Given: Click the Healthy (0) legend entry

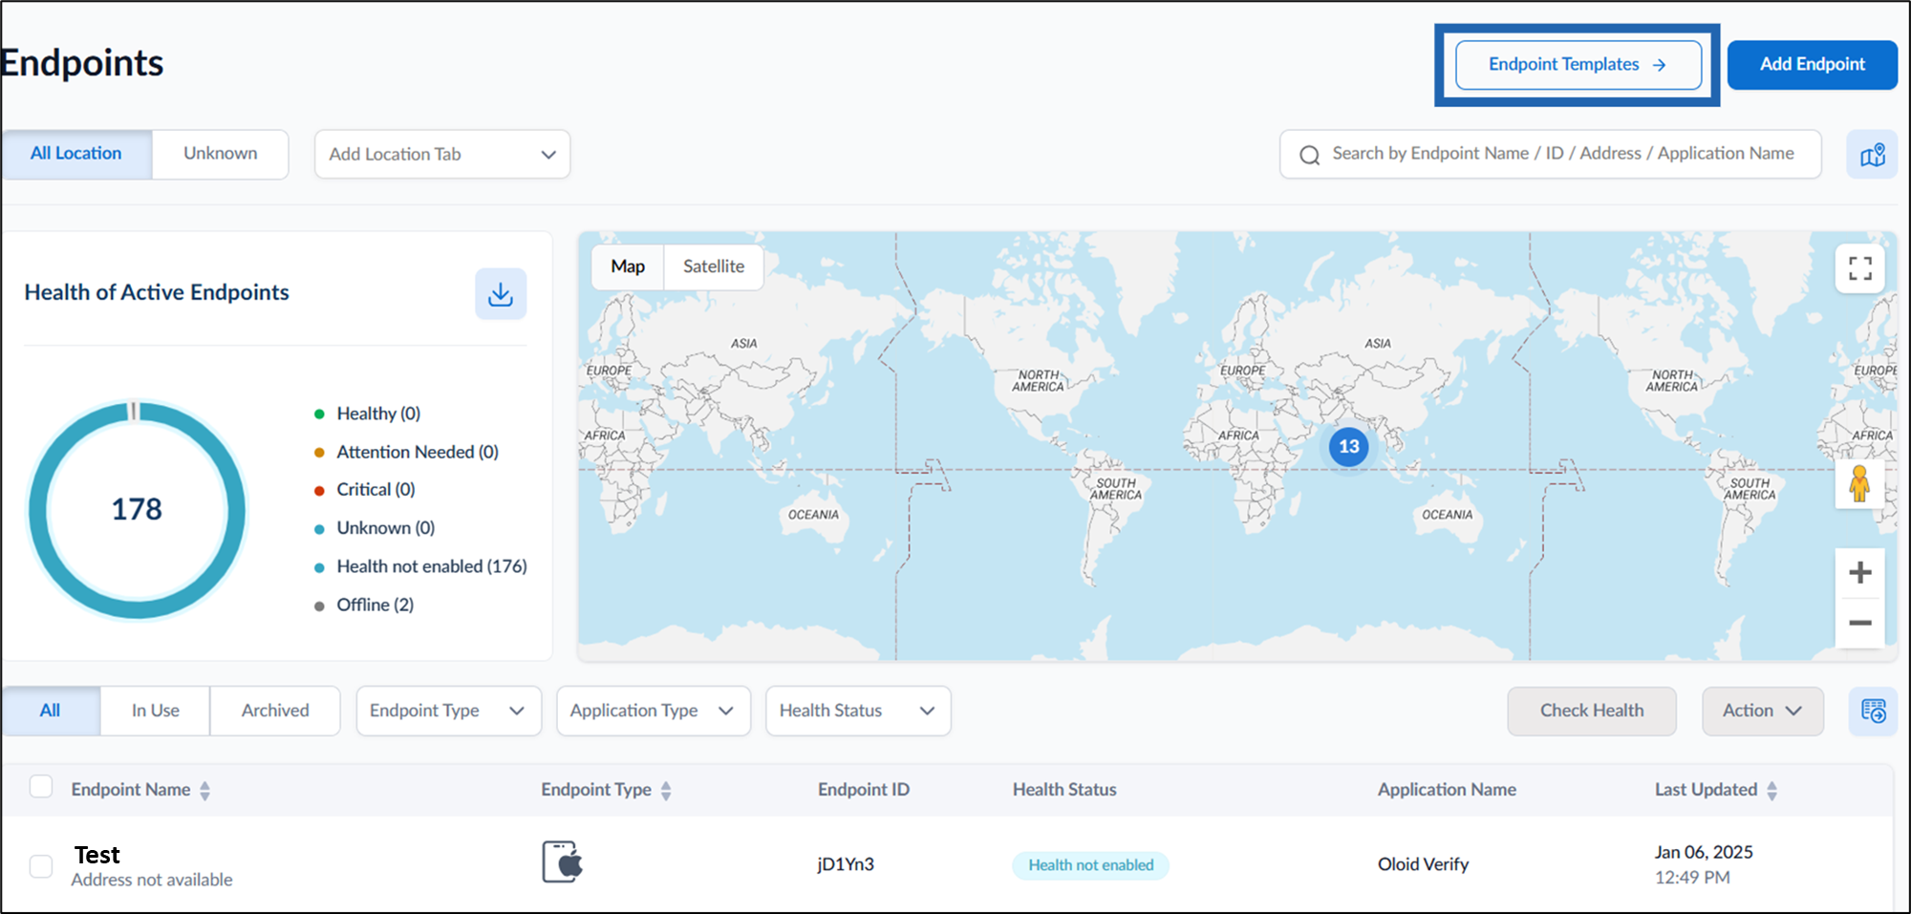Looking at the screenshot, I should (x=368, y=414).
